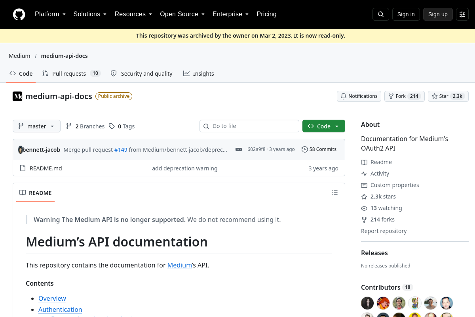This screenshot has width=475, height=317.
Task: Open the README.md file
Action: coord(46,168)
